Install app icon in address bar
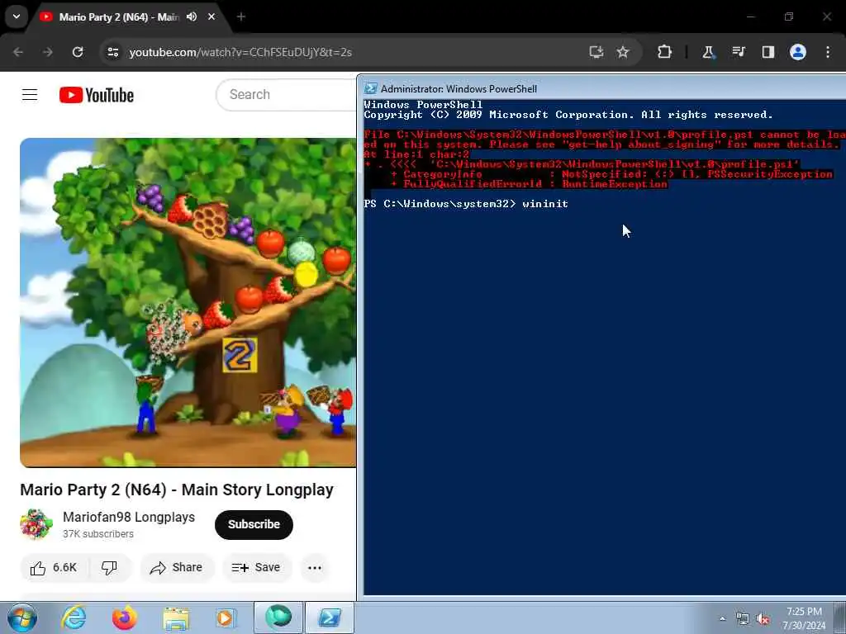Image resolution: width=846 pixels, height=634 pixels. pos(596,52)
